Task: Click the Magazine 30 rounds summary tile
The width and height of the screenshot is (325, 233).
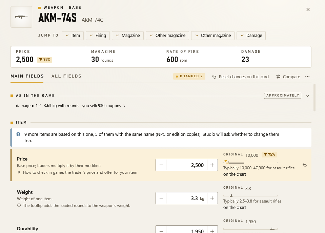Action: point(124,57)
